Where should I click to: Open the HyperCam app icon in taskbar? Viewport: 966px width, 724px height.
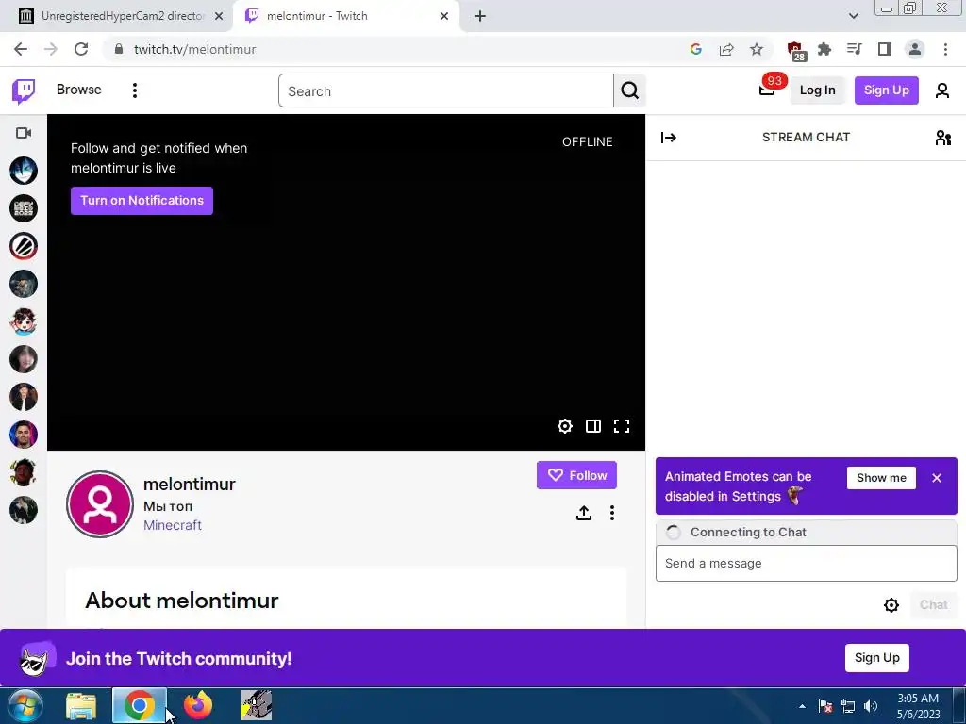[x=257, y=705]
